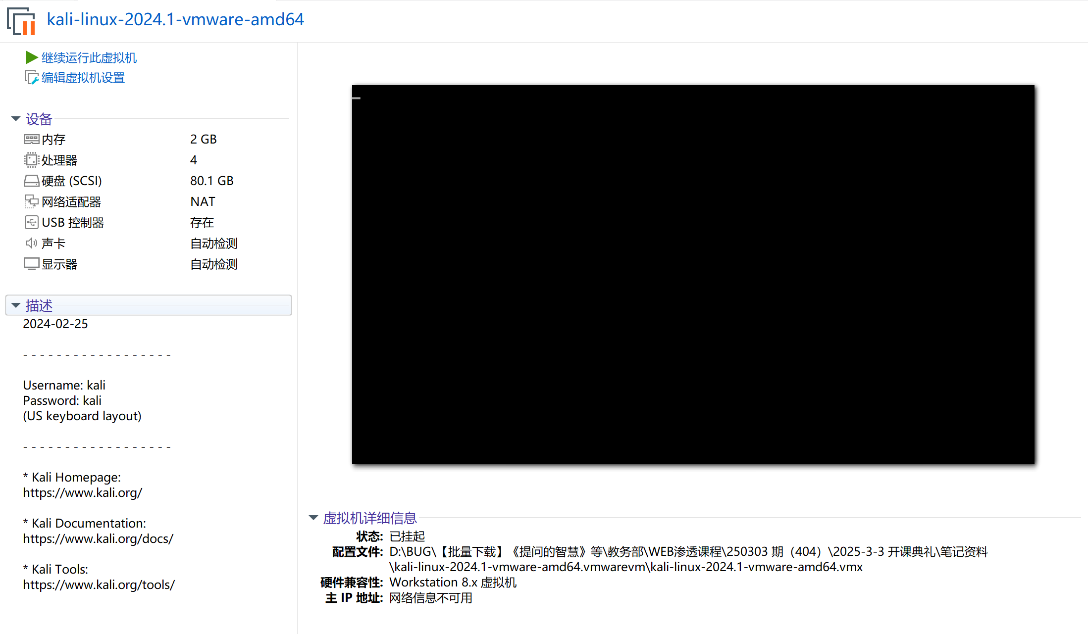Viewport: 1088px width, 634px height.
Task: Resume VM via 继续运行此虚拟机 link
Action: (x=89, y=58)
